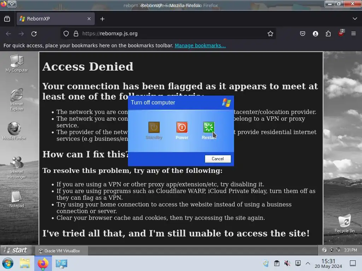Click the show desktop button
362x271 pixels.
click(x=353, y=263)
